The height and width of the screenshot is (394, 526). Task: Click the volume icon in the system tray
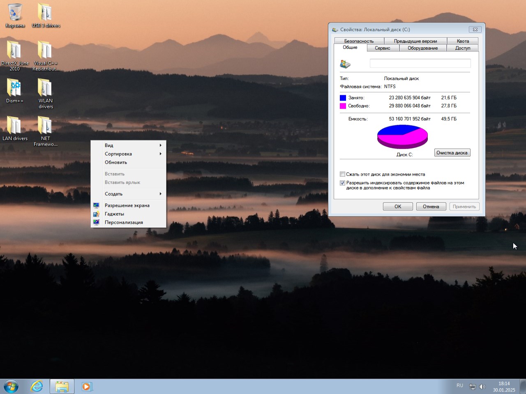tap(482, 386)
